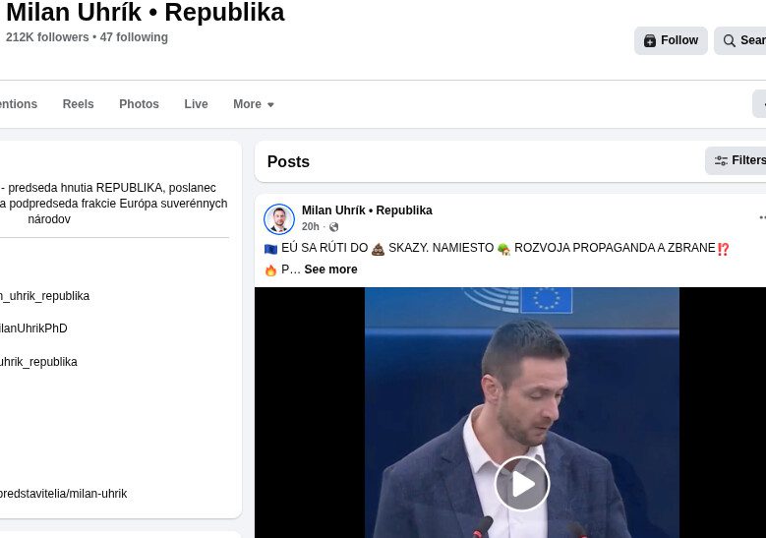The image size is (766, 538).
Task: Click the post author profile picture
Action: 279,218
